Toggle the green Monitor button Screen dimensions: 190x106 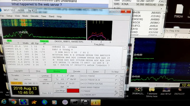click(57, 71)
